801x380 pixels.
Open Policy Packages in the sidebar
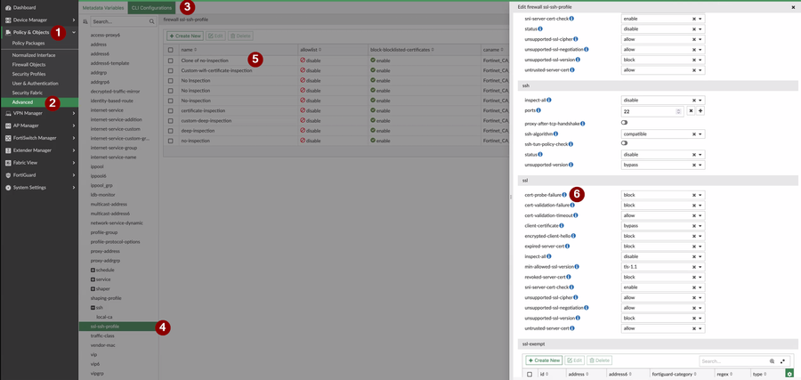(28, 44)
